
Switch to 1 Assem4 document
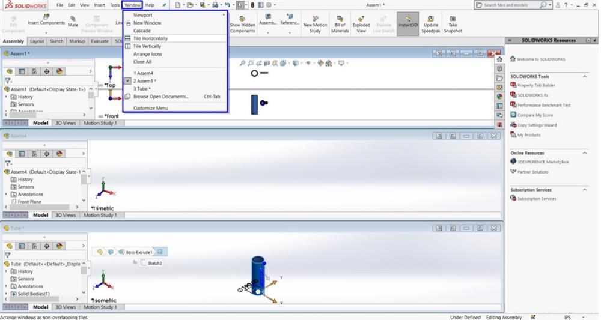click(175, 73)
